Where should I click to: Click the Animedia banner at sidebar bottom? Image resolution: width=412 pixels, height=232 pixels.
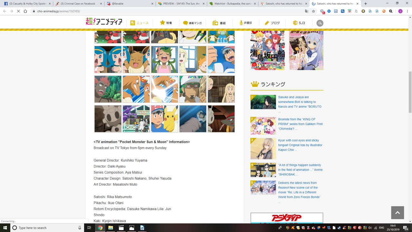coord(287,218)
